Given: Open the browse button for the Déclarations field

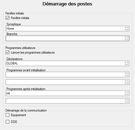Looking at the screenshot, I should [127, 63].
